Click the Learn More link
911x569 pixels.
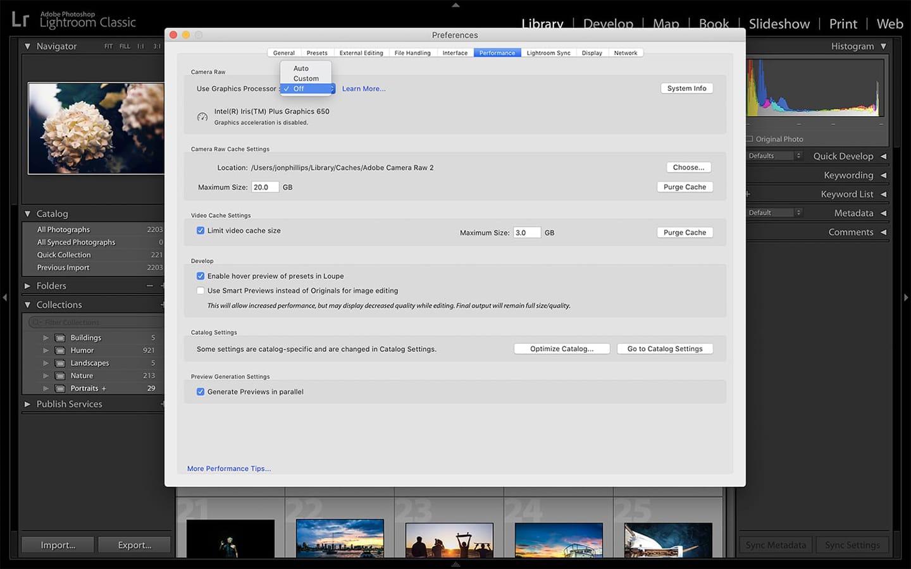(x=364, y=89)
